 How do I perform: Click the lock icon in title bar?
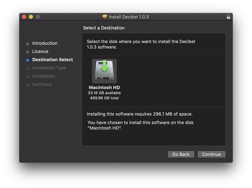click(x=228, y=17)
